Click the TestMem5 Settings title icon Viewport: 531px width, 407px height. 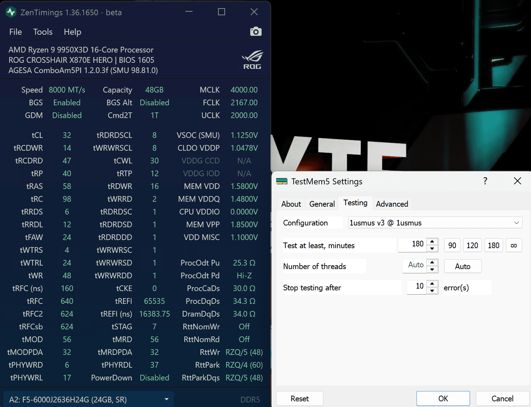tap(282, 181)
